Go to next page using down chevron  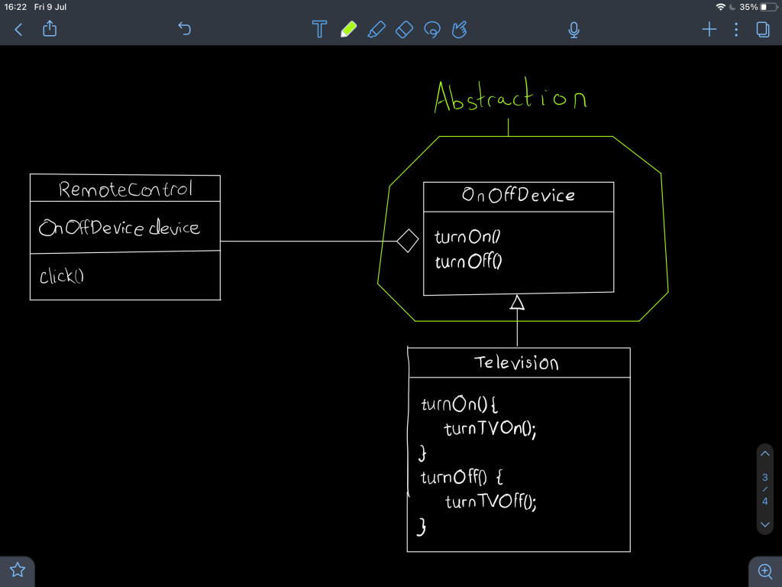coord(765,525)
